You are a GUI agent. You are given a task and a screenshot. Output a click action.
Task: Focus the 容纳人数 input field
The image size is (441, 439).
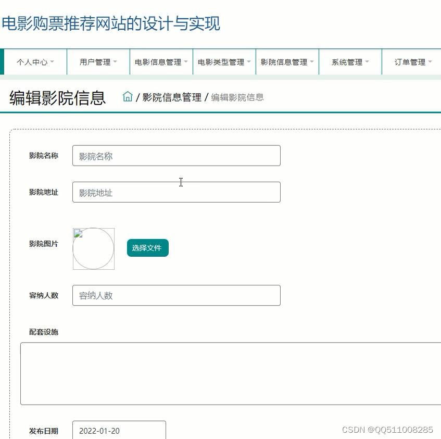click(x=177, y=295)
